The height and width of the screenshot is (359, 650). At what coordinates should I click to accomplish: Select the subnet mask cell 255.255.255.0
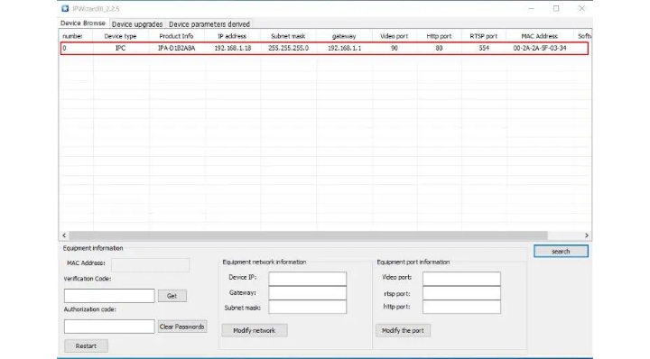tap(288, 48)
